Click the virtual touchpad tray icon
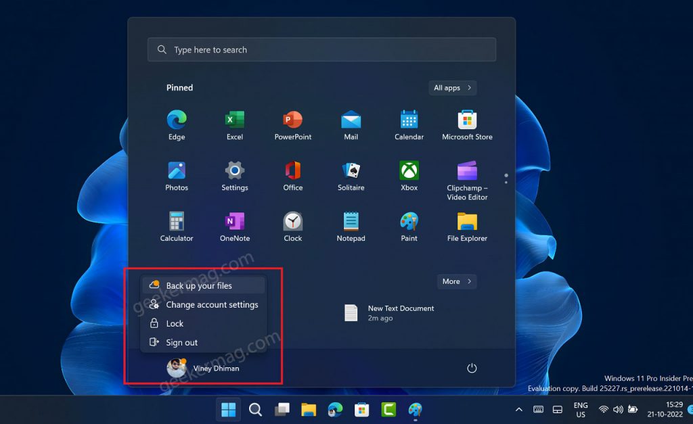Screen dimensions: 693x424 point(558,409)
